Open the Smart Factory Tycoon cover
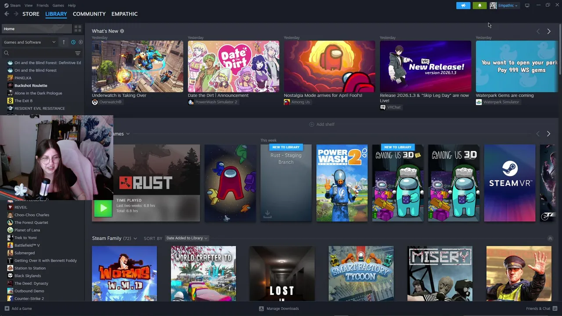This screenshot has height=316, width=562. (361, 273)
